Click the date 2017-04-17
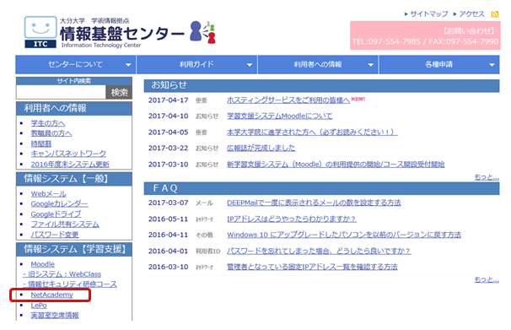Image resolution: width=511 pixels, height=330 pixels. click(x=168, y=100)
